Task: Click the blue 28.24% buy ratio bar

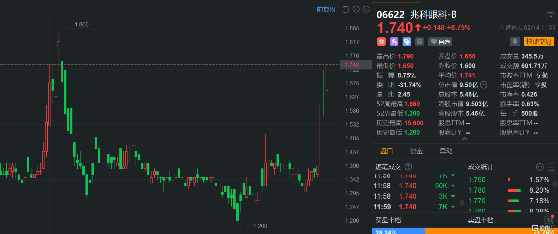Action: [398, 231]
